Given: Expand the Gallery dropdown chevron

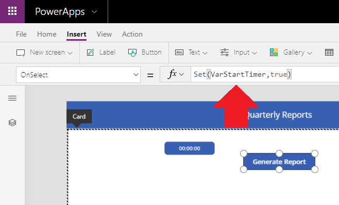Looking at the screenshot, I should (310, 53).
